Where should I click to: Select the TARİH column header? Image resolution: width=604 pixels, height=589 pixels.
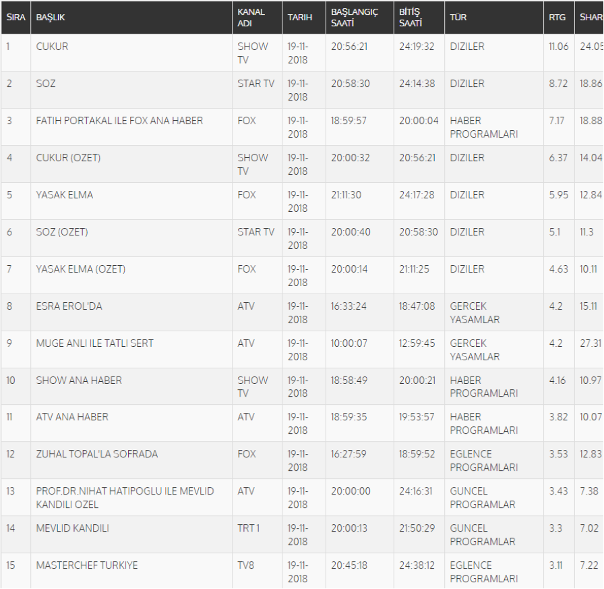(300, 17)
